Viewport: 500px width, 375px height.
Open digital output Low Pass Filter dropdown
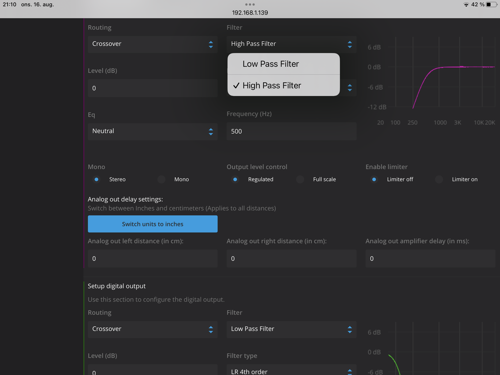(291, 329)
